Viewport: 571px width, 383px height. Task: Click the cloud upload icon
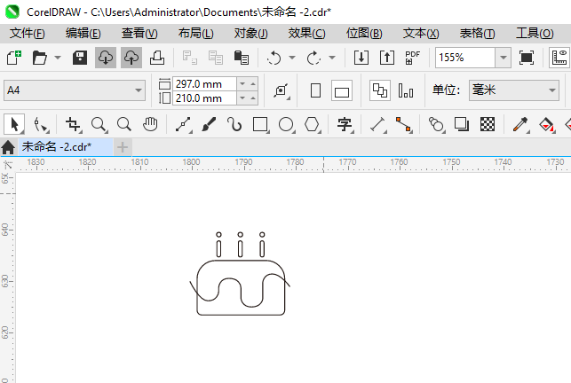pyautogui.click(x=131, y=58)
